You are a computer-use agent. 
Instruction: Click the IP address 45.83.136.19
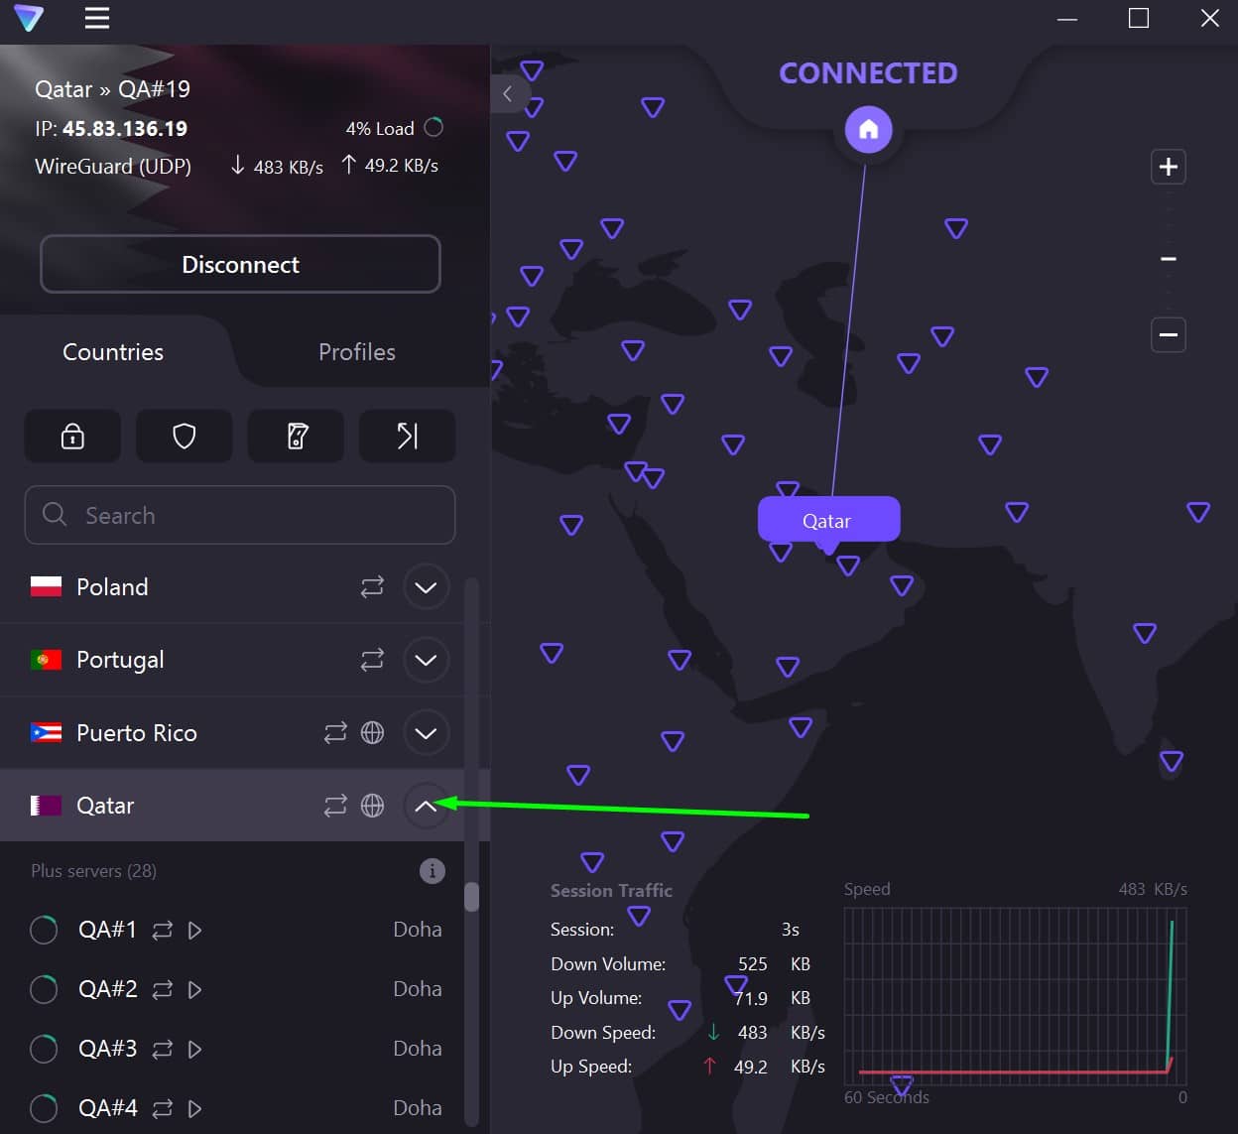pyautogui.click(x=125, y=129)
